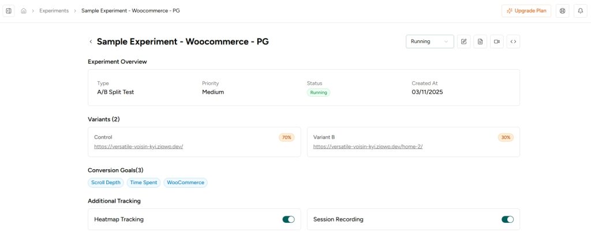Select the Time Spent goal tag
Viewport: 591px width, 240px height.
click(144, 182)
